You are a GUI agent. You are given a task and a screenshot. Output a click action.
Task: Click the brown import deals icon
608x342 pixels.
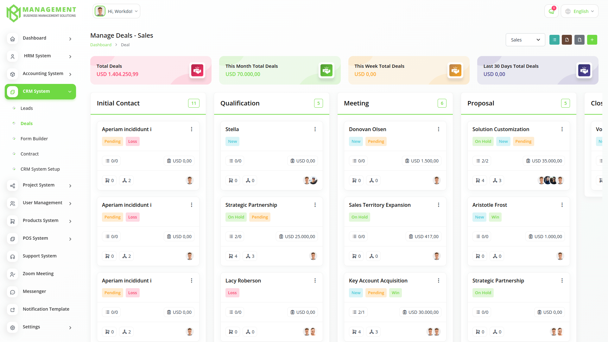[567, 40]
